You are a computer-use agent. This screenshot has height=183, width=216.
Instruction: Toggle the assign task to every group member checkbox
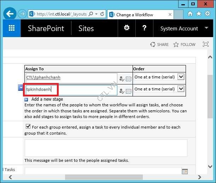point(28,126)
